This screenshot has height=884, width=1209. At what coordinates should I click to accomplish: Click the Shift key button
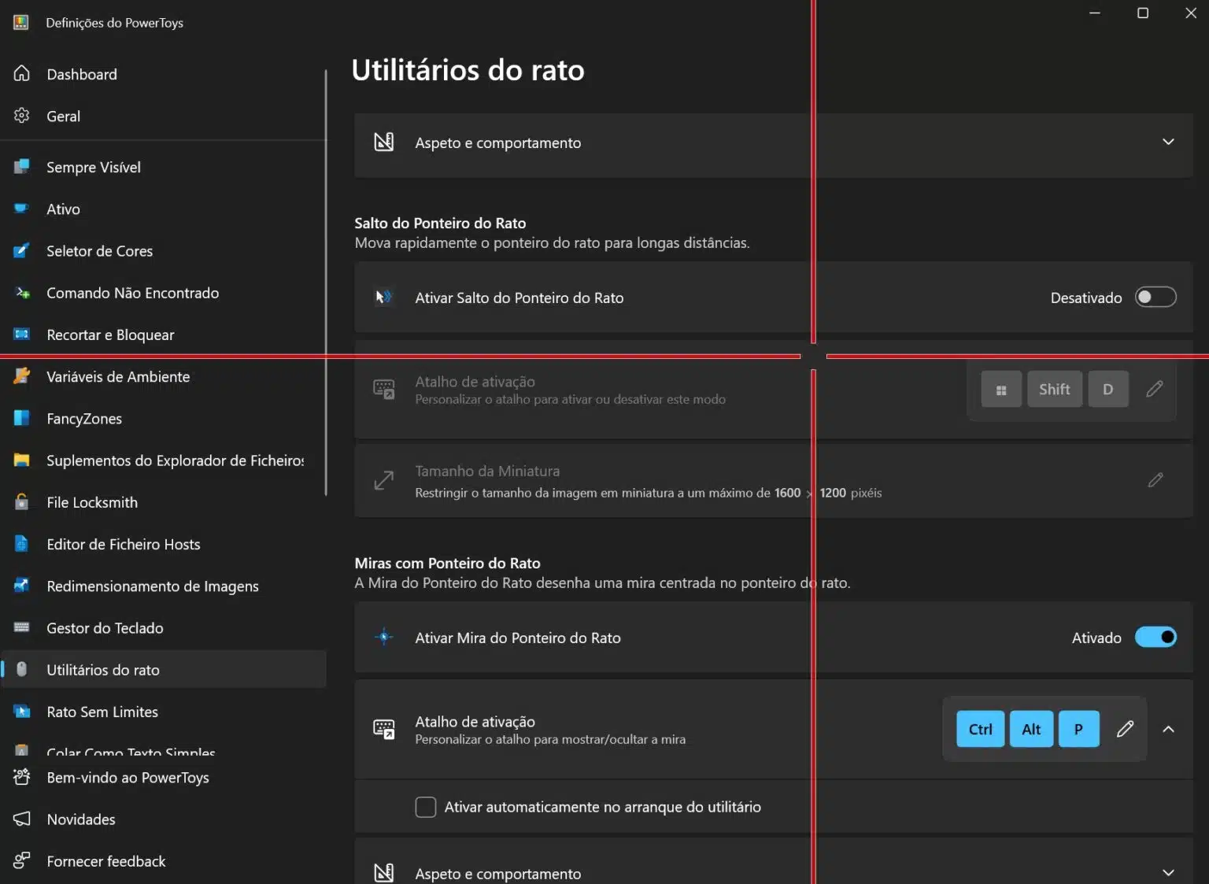(1055, 389)
